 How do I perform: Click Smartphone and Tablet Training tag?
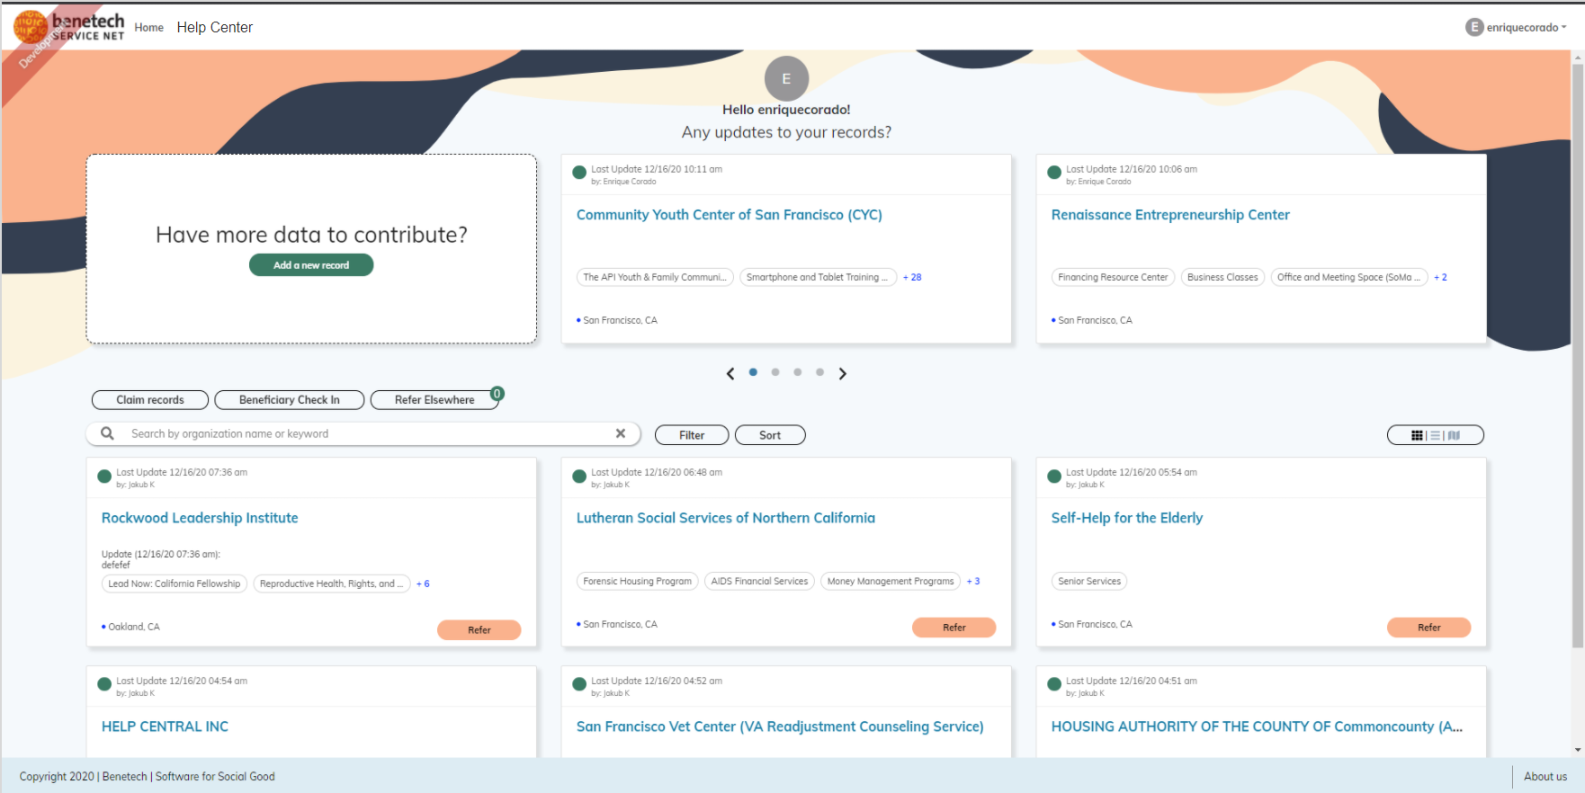(818, 277)
